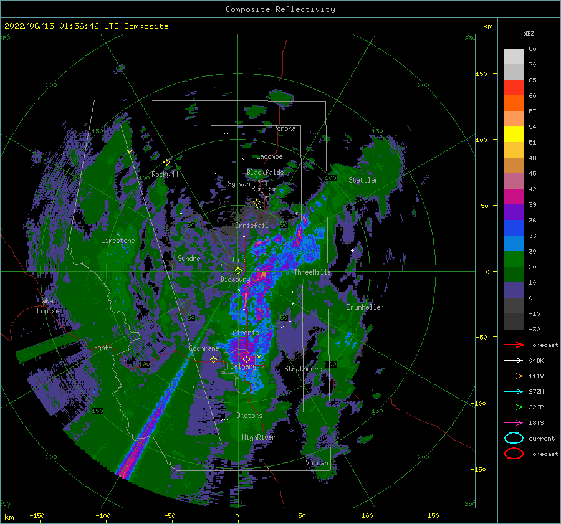This screenshot has width=561, height=524.
Task: Click the Strathmore label
Action: (303, 369)
